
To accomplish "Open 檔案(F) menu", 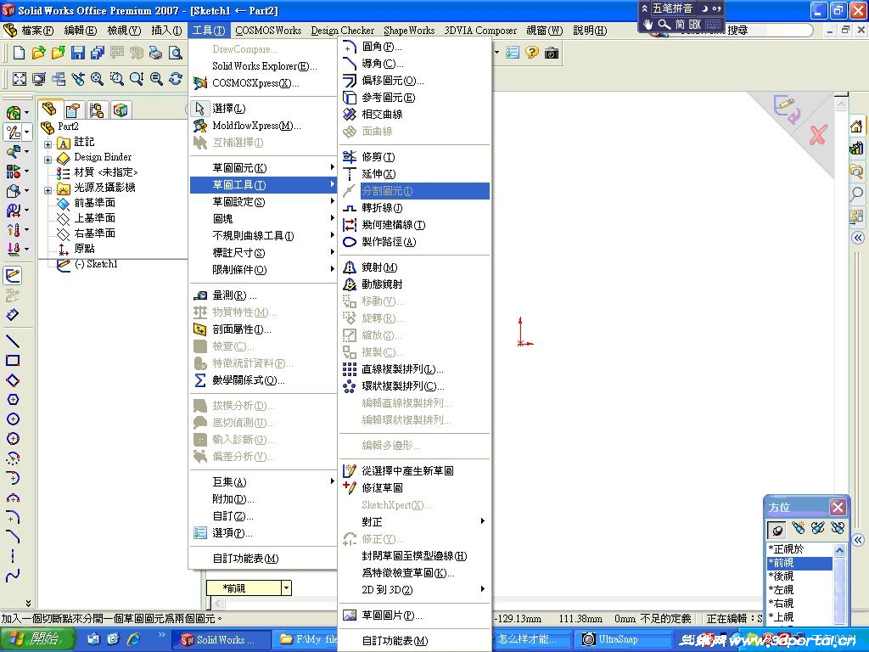I will [x=37, y=31].
